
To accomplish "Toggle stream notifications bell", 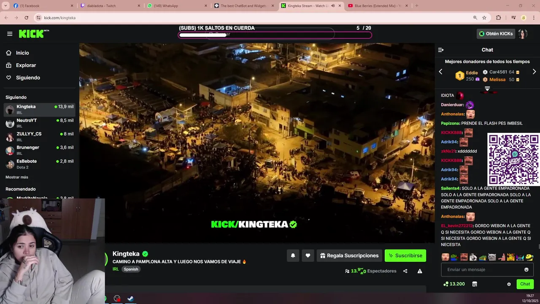I will pos(293,255).
